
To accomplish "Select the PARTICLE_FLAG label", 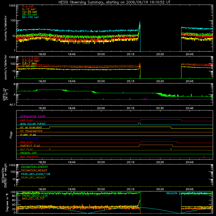I will (x=30, y=146).
